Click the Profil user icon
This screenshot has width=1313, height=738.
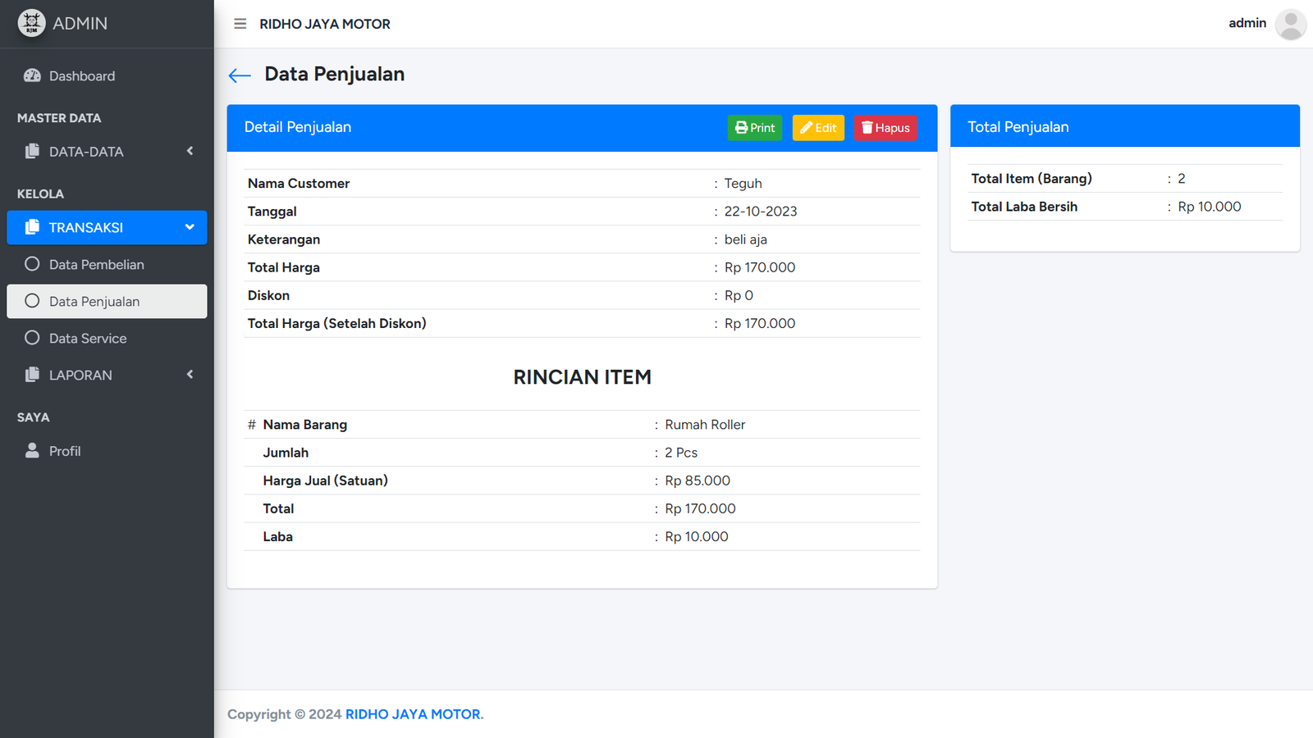click(x=32, y=450)
